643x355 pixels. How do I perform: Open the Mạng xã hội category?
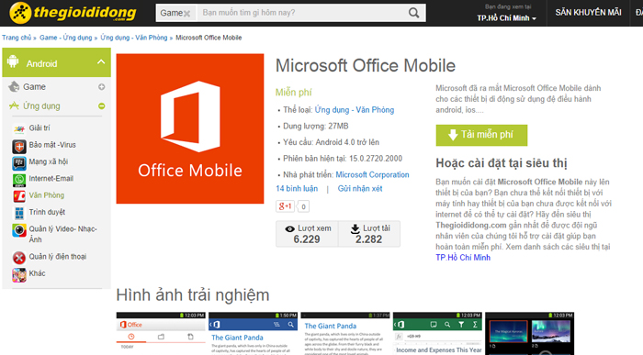click(49, 161)
